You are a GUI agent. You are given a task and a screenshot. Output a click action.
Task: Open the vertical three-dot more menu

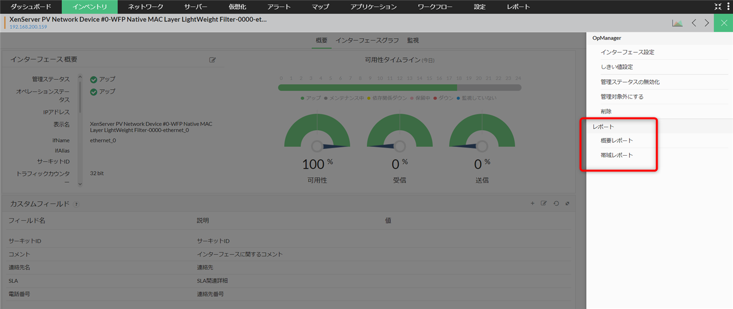click(x=728, y=7)
